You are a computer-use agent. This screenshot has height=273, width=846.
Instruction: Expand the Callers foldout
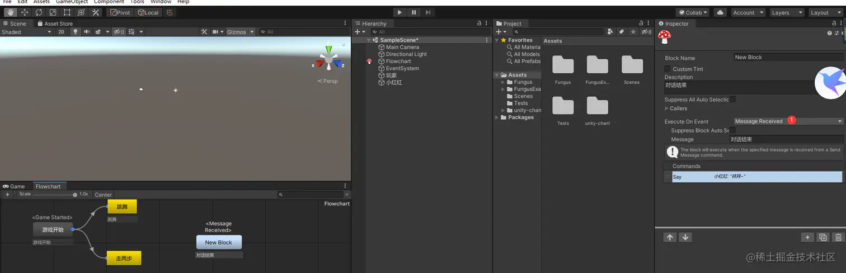tap(667, 109)
